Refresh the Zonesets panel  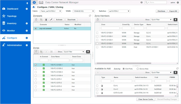[90, 16]
